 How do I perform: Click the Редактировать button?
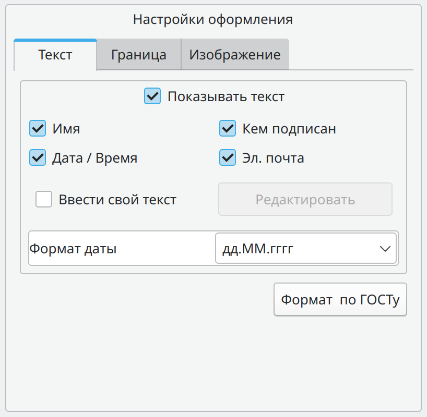[305, 200]
